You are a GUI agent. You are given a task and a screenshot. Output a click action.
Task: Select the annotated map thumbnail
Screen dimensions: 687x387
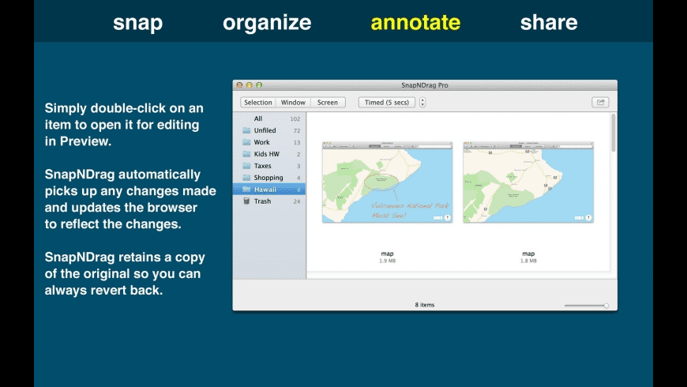coord(387,182)
